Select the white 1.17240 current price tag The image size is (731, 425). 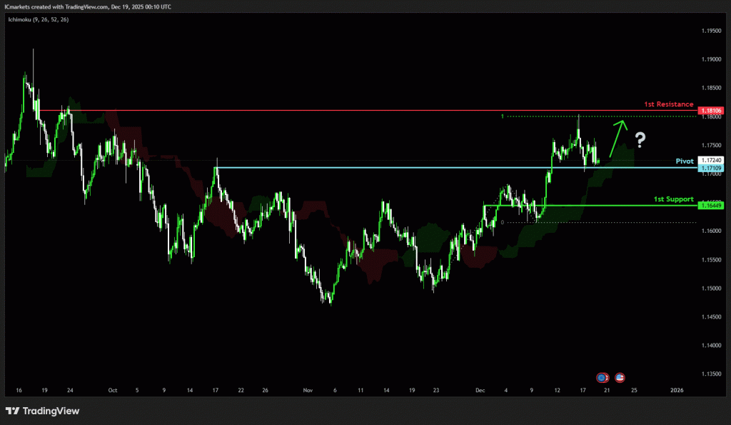coord(712,160)
